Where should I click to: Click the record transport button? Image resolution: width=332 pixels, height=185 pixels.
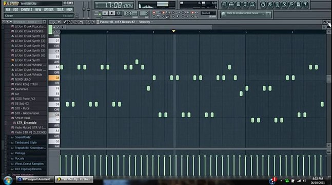[119, 13]
